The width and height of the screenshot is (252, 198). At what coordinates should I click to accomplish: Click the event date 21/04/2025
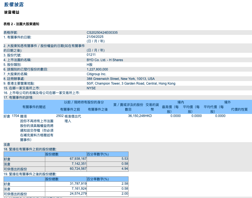point(95,37)
